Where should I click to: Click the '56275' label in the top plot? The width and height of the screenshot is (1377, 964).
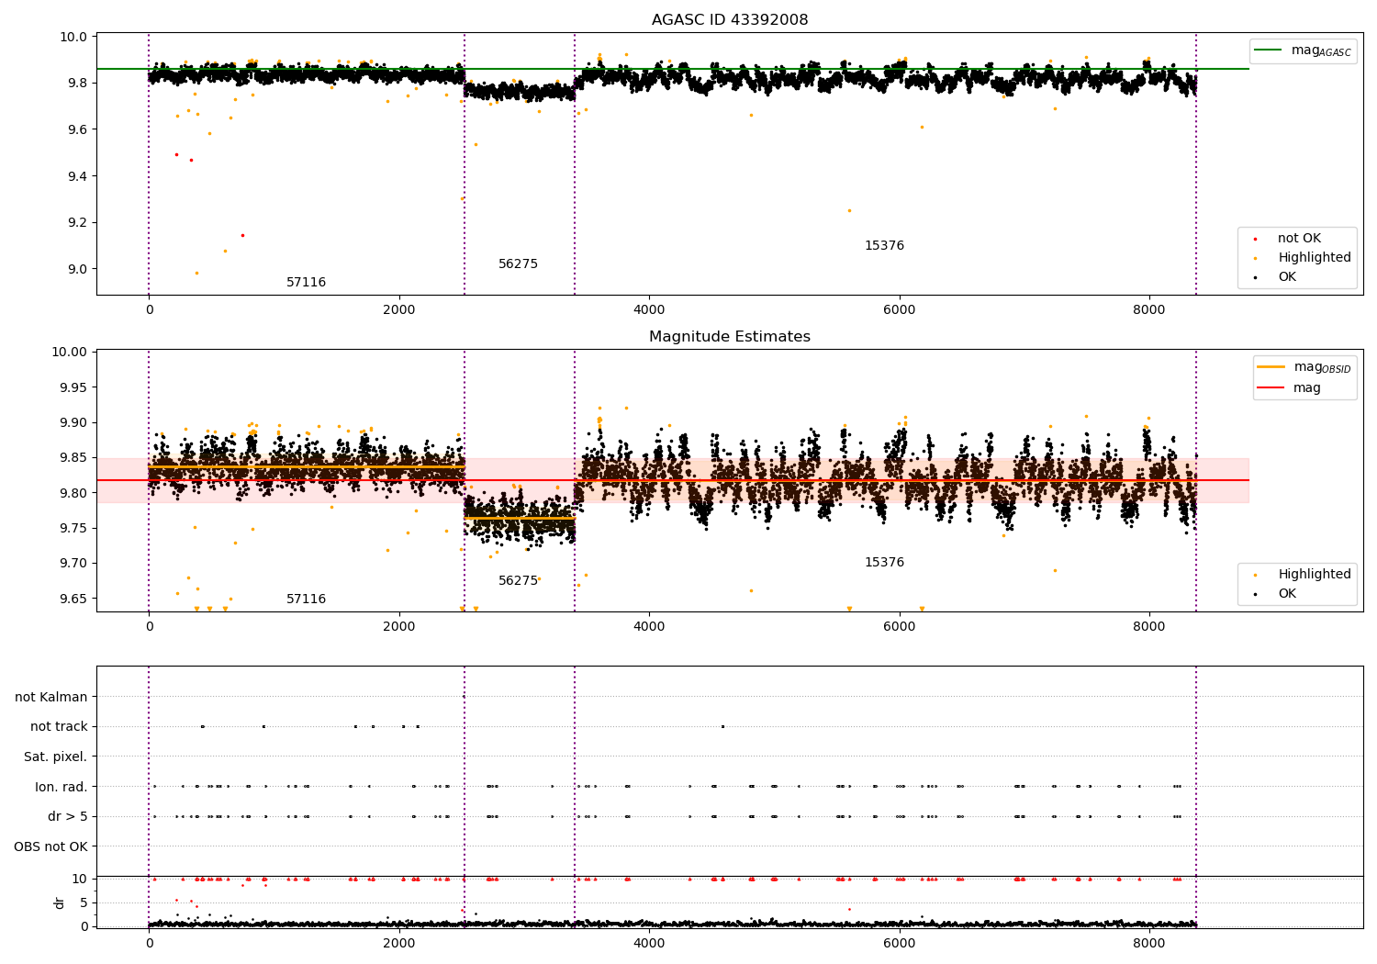(518, 264)
